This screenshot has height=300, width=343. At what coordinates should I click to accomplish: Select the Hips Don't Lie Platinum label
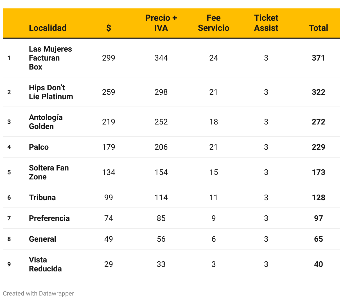pos(51,92)
